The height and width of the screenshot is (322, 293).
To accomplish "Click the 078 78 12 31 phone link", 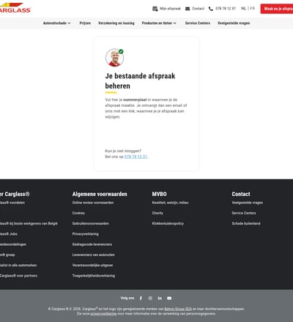I will pyautogui.click(x=136, y=157).
